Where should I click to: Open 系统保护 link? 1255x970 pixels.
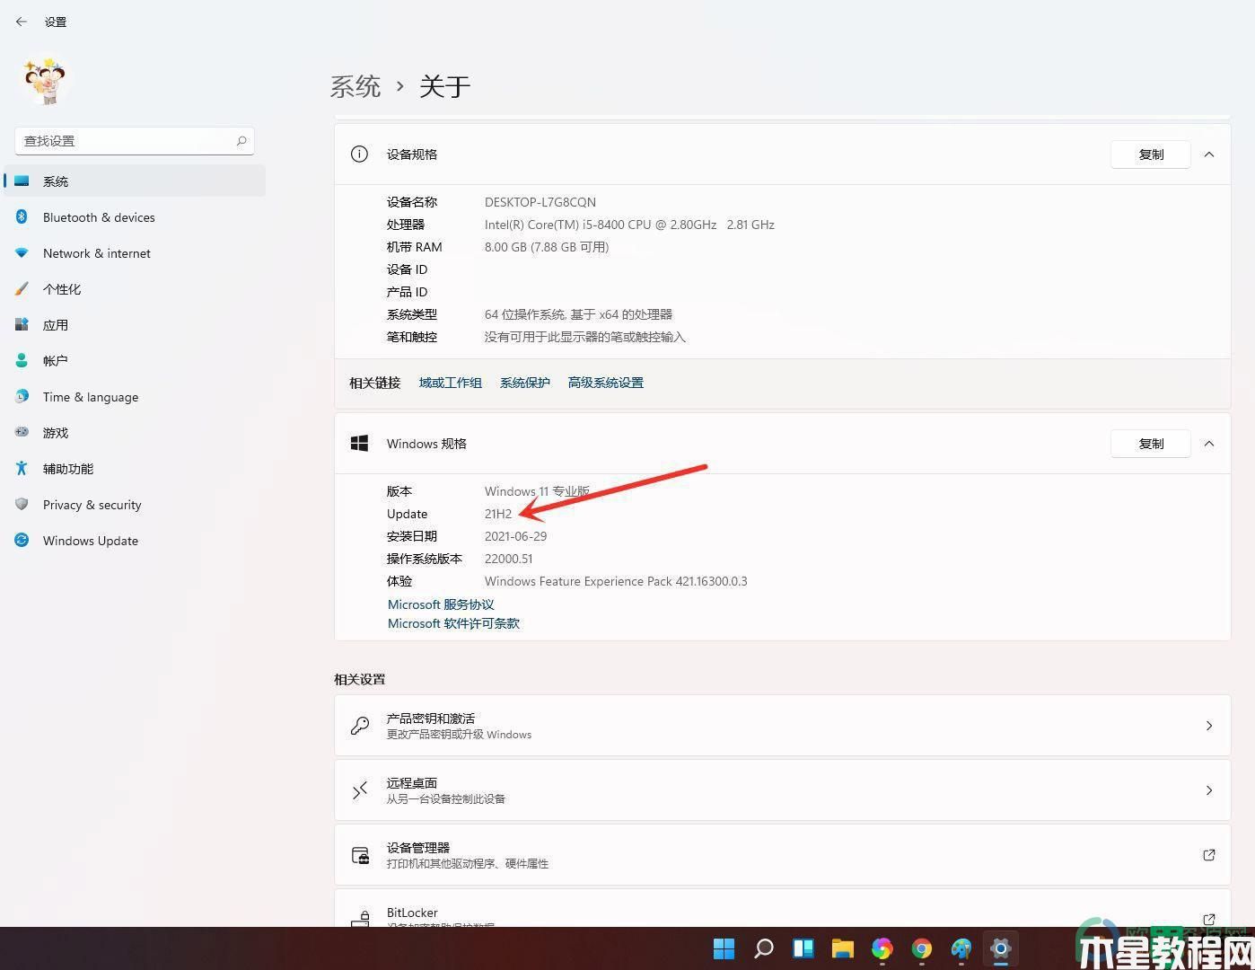(x=525, y=383)
